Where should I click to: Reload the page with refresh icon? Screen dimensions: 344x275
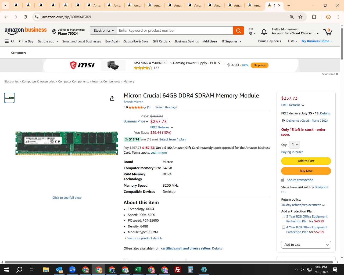25,17
